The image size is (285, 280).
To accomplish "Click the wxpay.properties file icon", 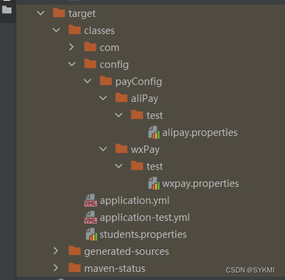I will [x=154, y=183].
